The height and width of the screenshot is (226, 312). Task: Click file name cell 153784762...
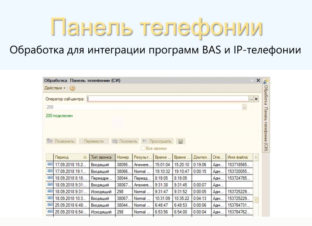[239, 212]
